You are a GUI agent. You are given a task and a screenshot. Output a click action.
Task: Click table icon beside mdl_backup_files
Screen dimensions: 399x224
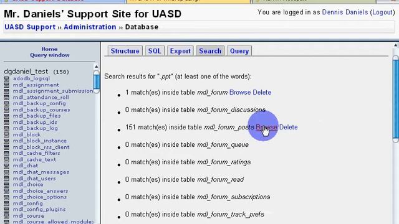(x=7, y=116)
